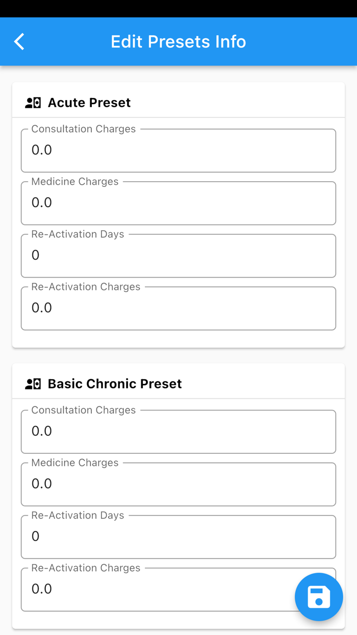The height and width of the screenshot is (635, 357).
Task: Select the save icon inside the blue circle
Action: coord(319,597)
